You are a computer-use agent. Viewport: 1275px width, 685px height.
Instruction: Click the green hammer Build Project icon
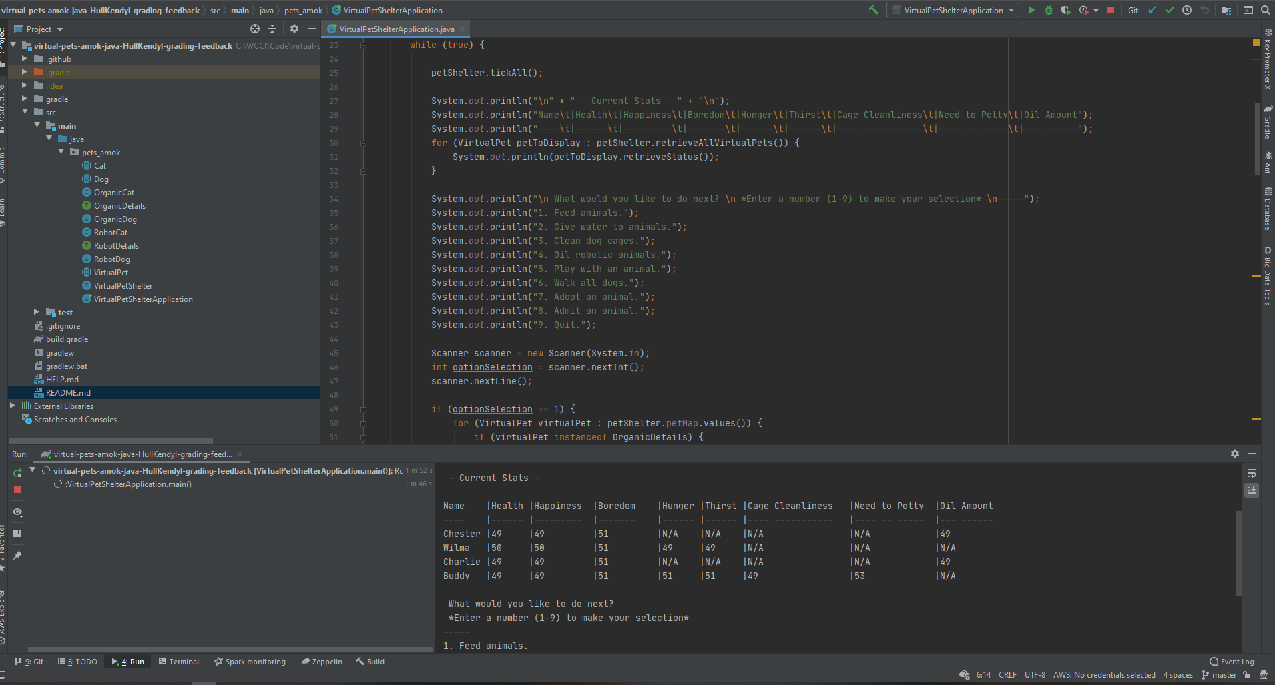(873, 10)
